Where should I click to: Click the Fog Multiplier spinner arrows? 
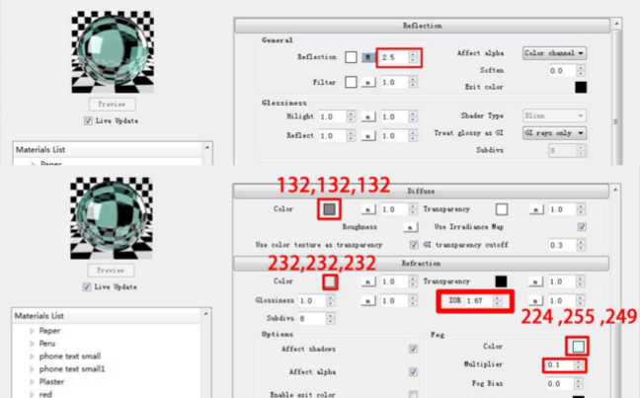coord(578,365)
